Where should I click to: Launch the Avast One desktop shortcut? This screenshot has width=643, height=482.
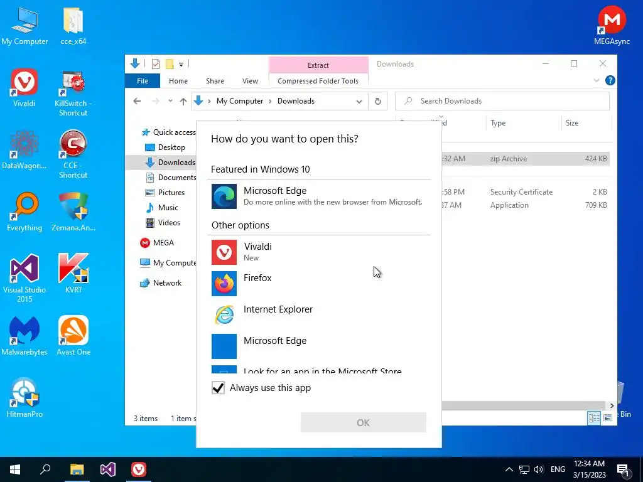tap(73, 336)
